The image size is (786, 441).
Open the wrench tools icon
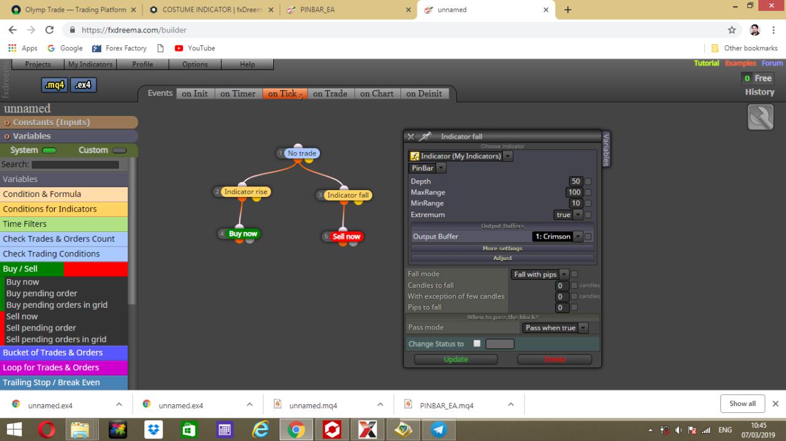coord(760,117)
